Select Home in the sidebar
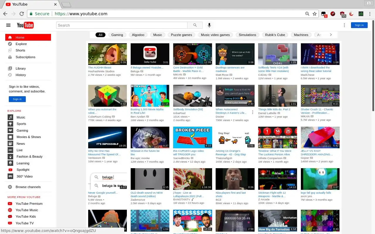The image size is (375, 234). tap(28, 37)
